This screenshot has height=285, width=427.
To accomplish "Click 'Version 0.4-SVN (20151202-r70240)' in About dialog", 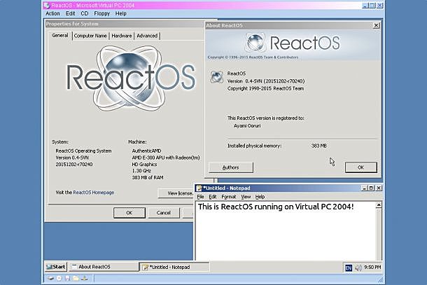I will point(266,81).
